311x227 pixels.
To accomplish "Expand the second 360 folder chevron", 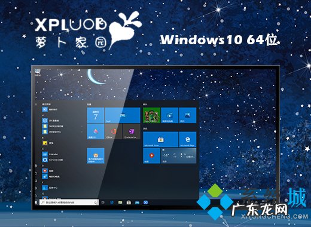I will 82,131.
